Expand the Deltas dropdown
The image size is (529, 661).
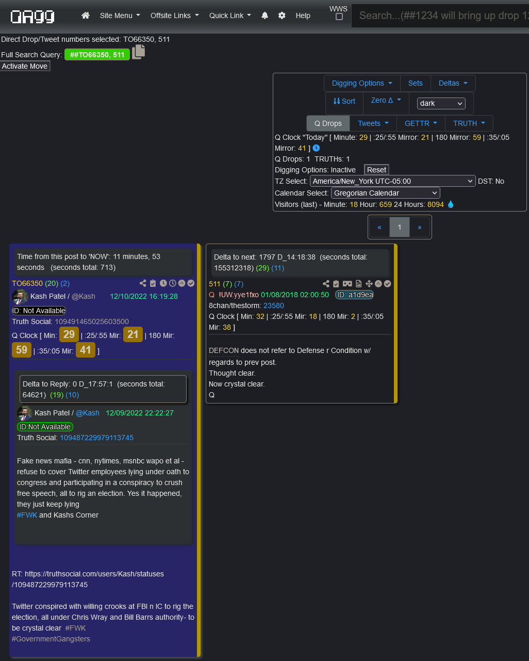(453, 83)
